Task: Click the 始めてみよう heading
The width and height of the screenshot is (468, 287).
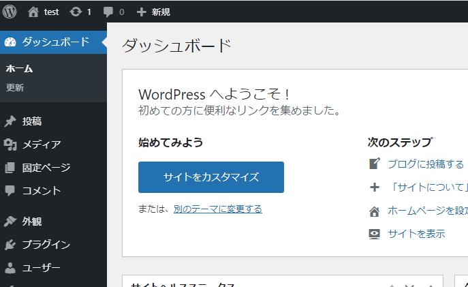Action: (x=171, y=142)
